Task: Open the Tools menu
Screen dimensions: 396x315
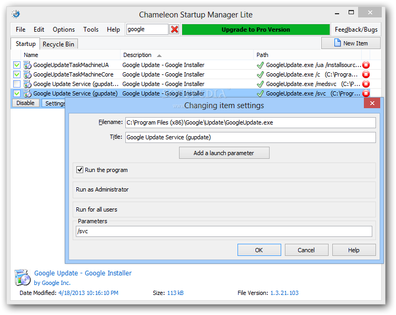Action: point(91,30)
